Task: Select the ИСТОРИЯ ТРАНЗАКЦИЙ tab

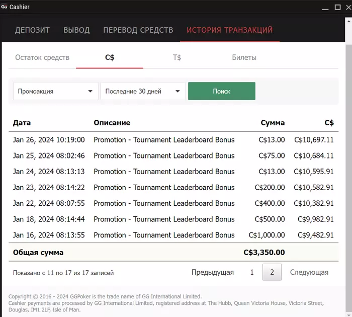Action: pos(230,30)
